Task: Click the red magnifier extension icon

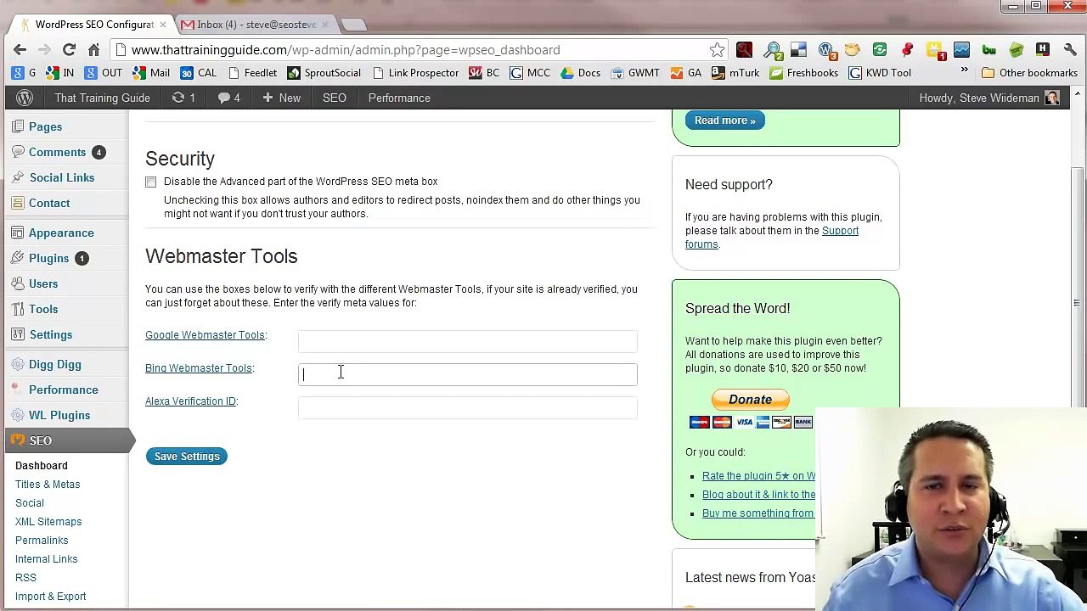Action: (x=744, y=50)
